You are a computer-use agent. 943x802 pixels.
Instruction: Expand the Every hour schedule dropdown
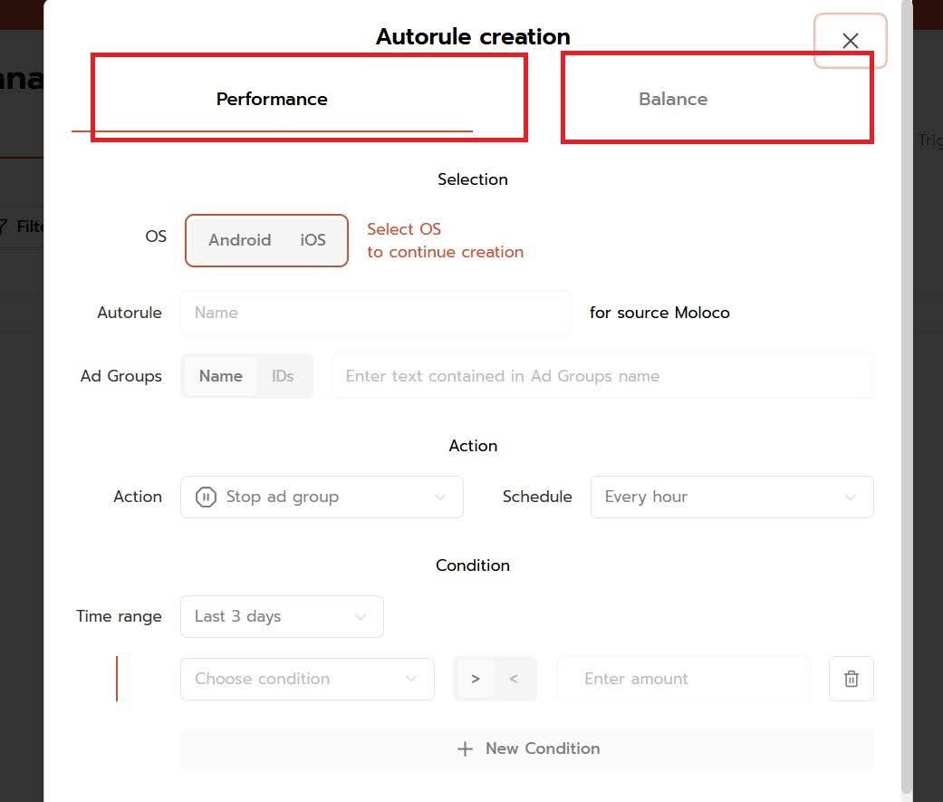tap(731, 497)
